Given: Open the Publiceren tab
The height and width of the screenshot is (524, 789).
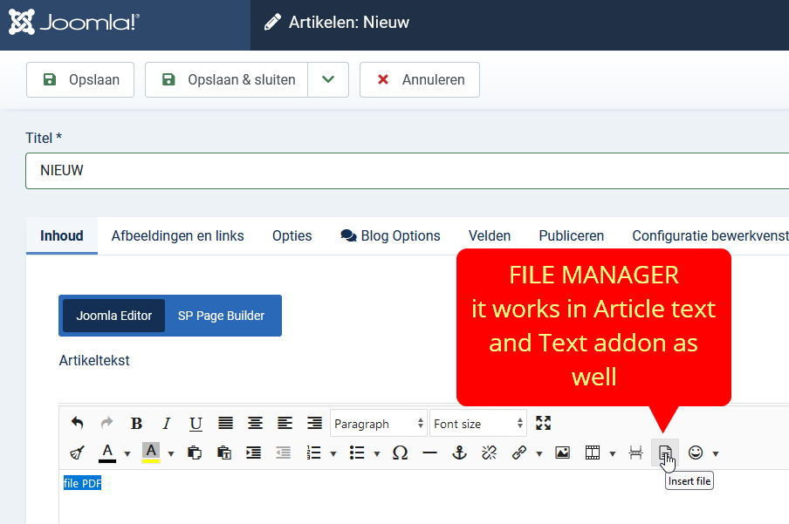Looking at the screenshot, I should click(571, 235).
